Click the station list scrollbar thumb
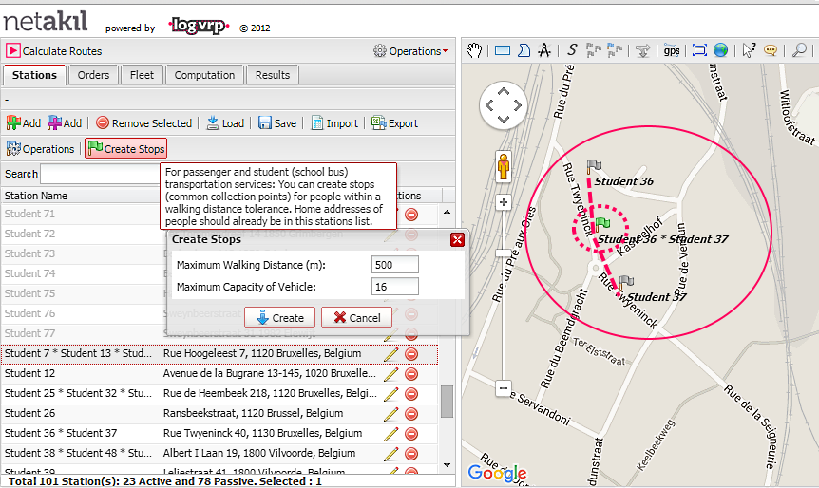 tap(447, 402)
